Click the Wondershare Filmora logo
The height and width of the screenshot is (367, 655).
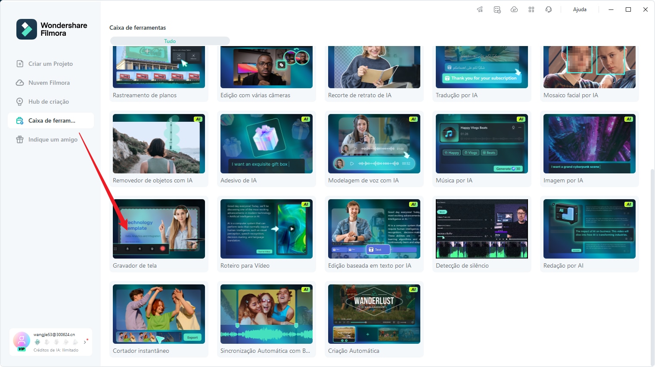coord(52,29)
